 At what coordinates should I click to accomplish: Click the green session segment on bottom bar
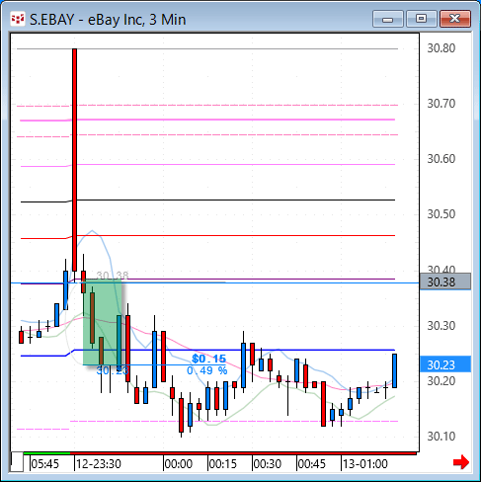coord(47,453)
